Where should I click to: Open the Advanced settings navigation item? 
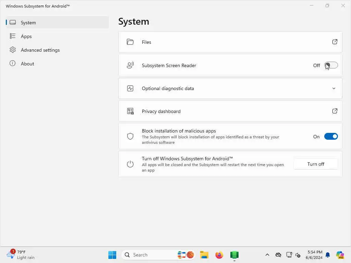coord(57,50)
